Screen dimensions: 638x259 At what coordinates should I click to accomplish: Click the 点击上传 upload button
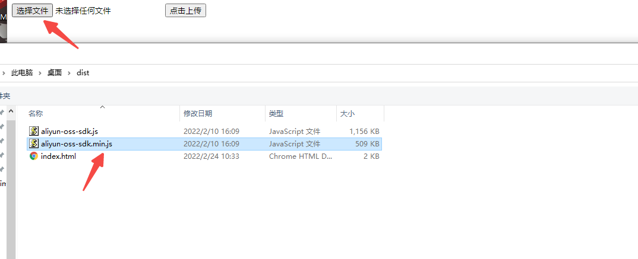tap(185, 11)
